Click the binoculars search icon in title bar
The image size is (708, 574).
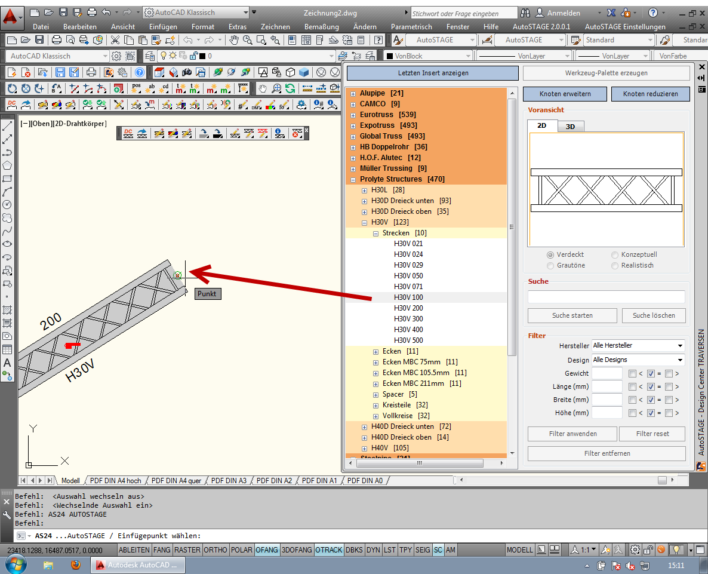(525, 13)
